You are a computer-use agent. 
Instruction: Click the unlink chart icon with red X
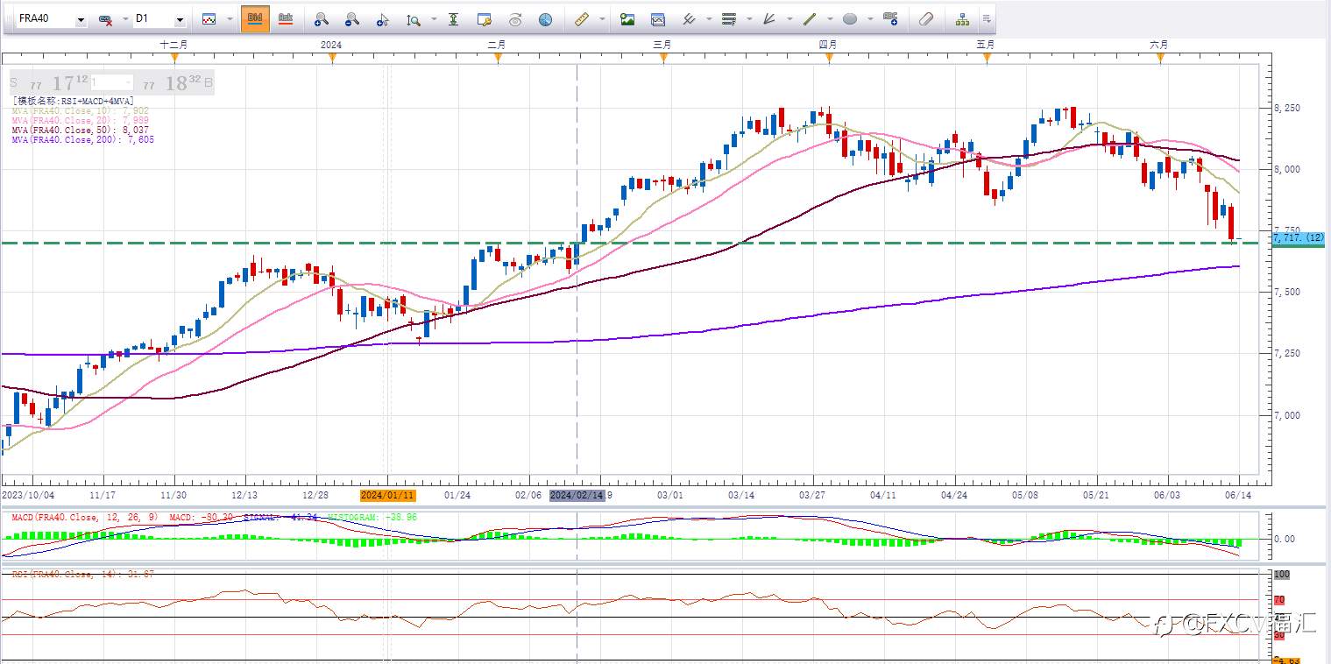tap(105, 19)
